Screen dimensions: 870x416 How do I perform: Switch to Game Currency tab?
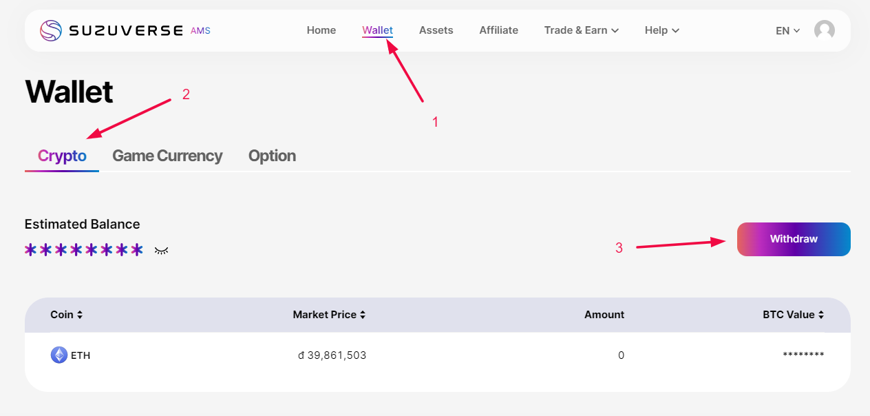point(167,156)
